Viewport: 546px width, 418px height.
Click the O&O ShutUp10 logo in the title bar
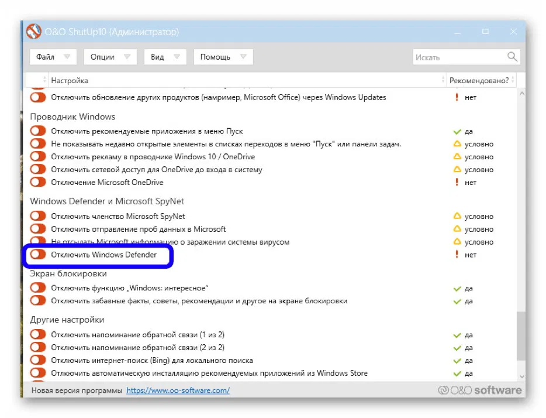pos(33,32)
